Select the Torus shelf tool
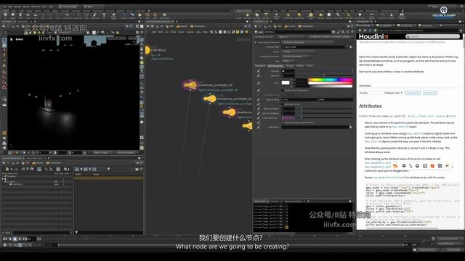Screen dimensions: 465x261 tap(28, 14)
